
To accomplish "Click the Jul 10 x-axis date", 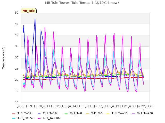I will pyautogui.click(x=38, y=106).
